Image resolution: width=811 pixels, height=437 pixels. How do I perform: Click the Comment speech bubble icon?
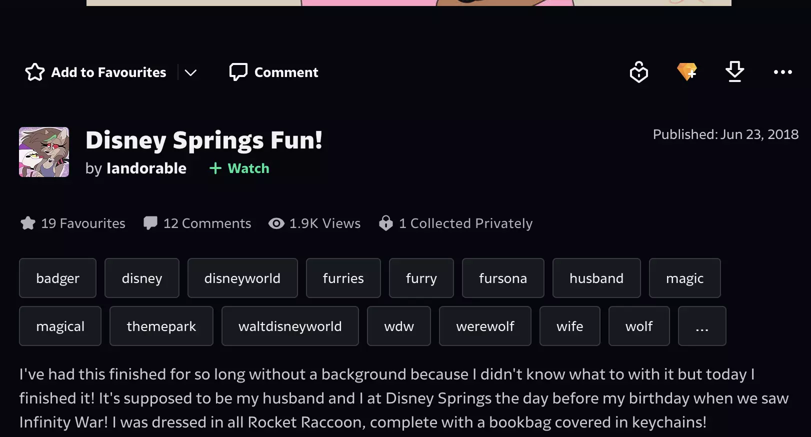[238, 72]
